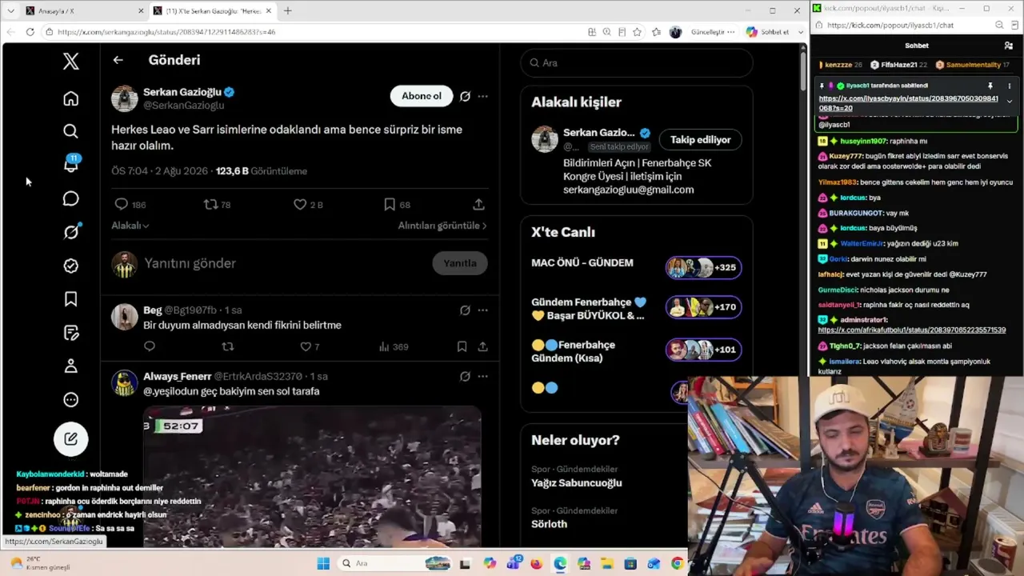Open the three-dot menu on Serkan's post
The image size is (1024, 576).
pos(482,96)
